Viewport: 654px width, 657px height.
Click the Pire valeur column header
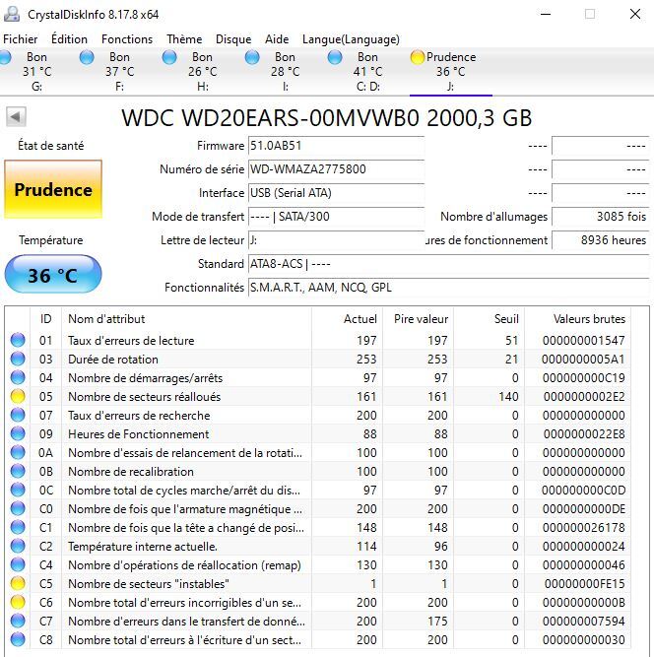[x=419, y=319]
